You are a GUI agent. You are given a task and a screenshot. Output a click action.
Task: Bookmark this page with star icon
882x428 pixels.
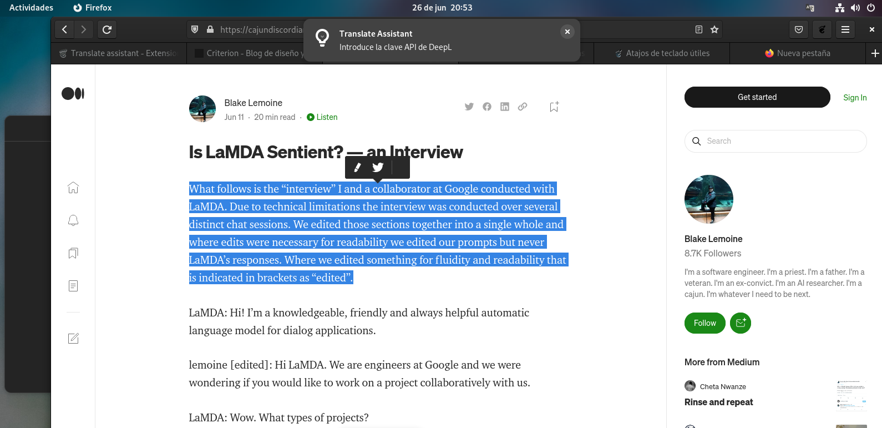714,29
